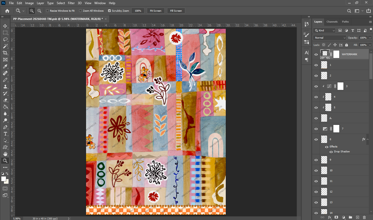The width and height of the screenshot is (373, 220).
Task: Enable Resize Windows to Fit checkbox
Action: [x=47, y=11]
